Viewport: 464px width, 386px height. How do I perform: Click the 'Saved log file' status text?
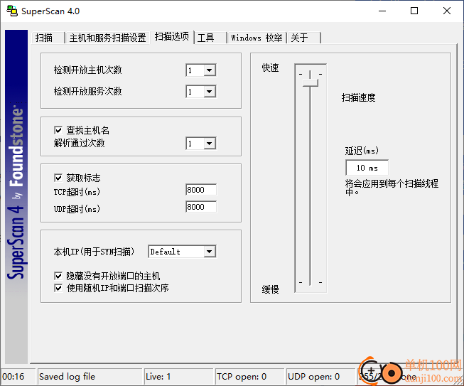68,377
